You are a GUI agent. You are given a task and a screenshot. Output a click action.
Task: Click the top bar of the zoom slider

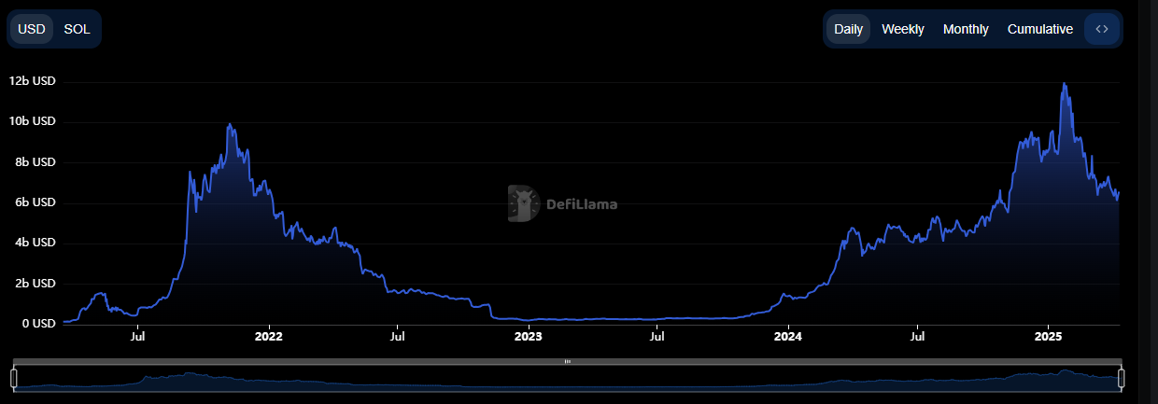coord(568,361)
